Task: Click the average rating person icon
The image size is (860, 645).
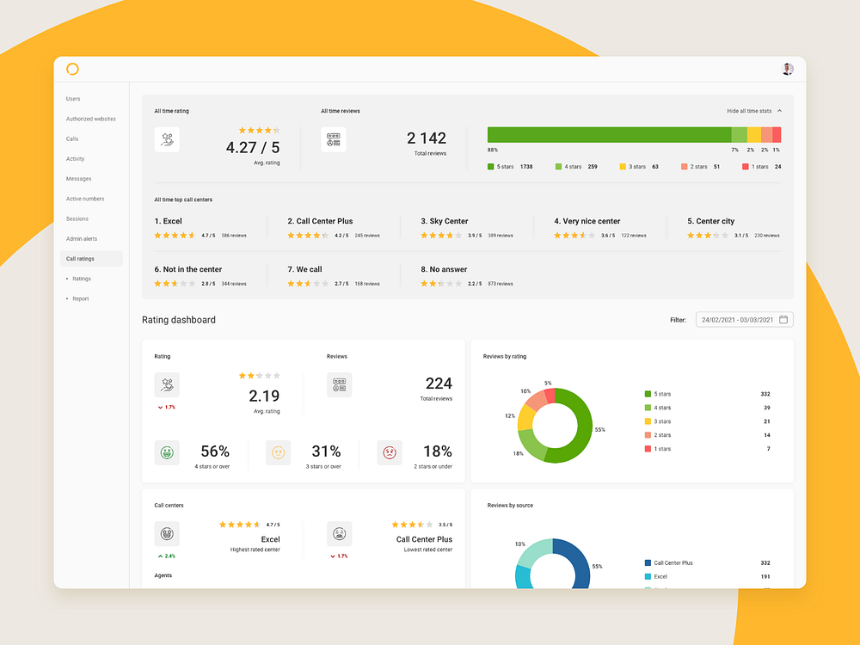Action: coord(167,139)
